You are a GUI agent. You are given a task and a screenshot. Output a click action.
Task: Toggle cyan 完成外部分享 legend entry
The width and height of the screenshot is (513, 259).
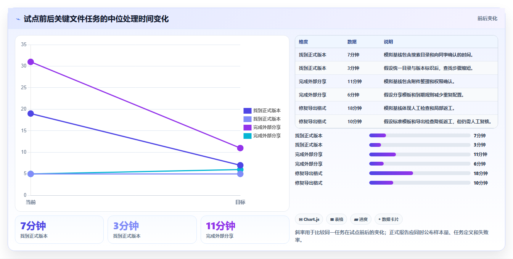tap(262, 136)
